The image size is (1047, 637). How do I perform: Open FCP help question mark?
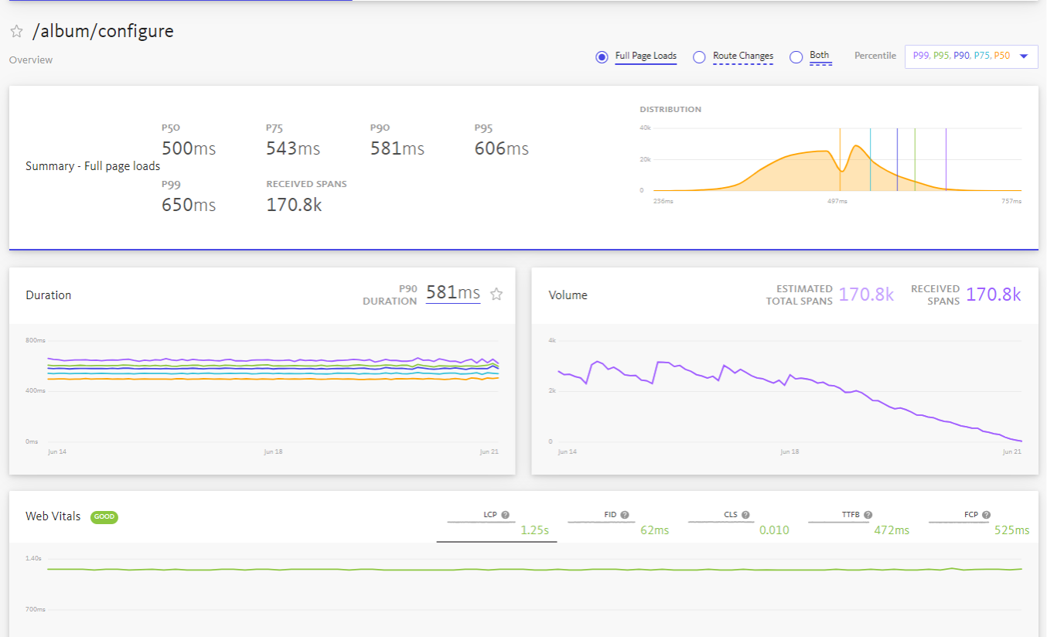pyautogui.click(x=986, y=515)
